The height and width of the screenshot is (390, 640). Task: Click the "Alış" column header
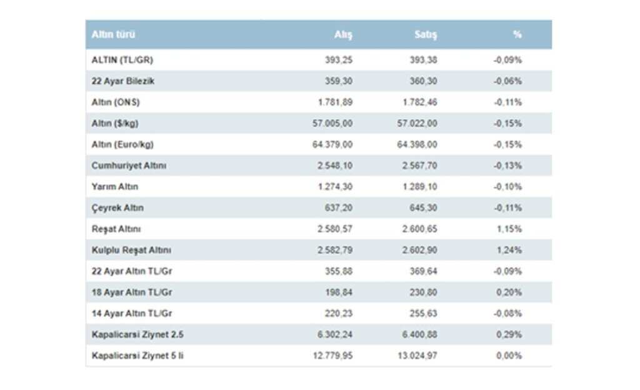(x=343, y=35)
